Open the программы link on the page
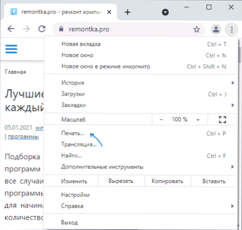Image resolution: width=242 pixels, height=230 pixels. coord(23,137)
